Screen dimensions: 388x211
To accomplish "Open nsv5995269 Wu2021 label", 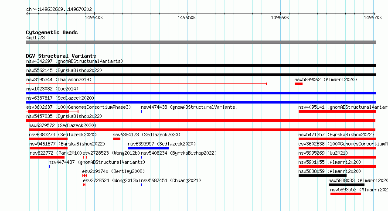I will pos(323,153).
